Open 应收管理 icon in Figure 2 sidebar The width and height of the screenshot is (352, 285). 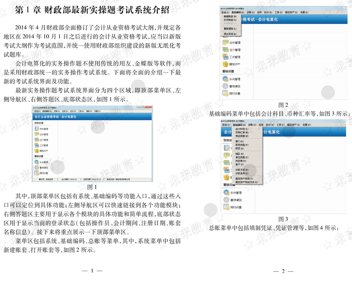[225, 42]
